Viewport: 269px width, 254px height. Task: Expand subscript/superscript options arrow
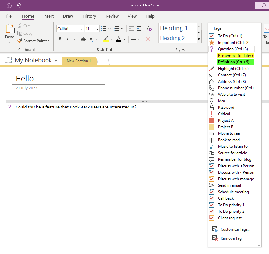(97, 39)
